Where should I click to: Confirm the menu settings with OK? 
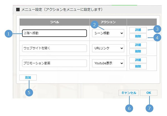pos(148,93)
